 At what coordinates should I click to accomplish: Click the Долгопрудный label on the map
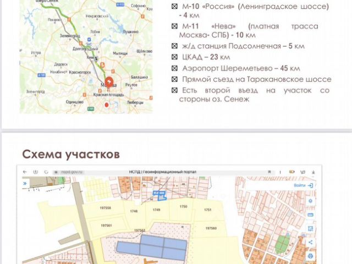85,48
